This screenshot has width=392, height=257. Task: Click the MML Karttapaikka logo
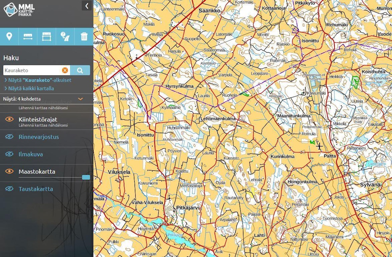(x=19, y=9)
